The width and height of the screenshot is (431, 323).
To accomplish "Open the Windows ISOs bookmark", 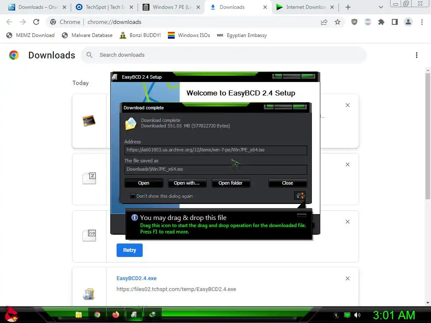I will 189,35.
